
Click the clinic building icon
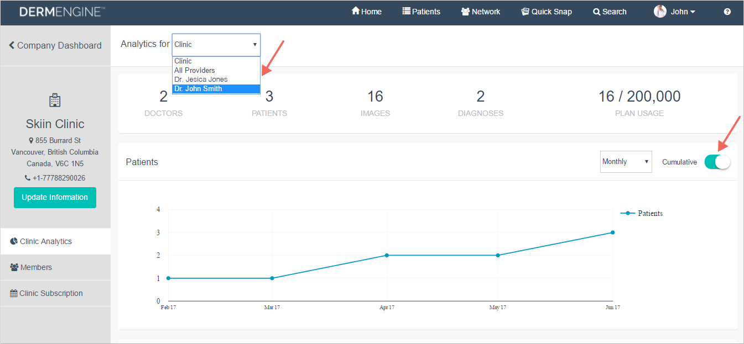(55, 100)
